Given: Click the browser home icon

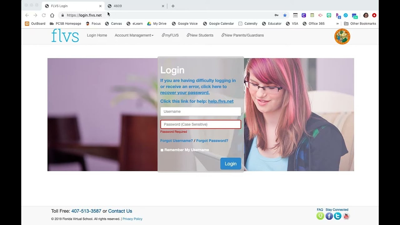Looking at the screenshot, I should pos(52,15).
